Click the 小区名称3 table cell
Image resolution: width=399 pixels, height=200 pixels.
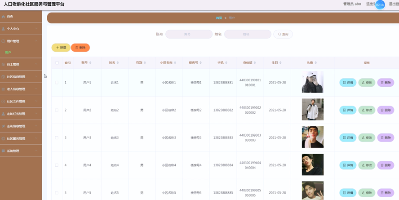[x=169, y=138]
